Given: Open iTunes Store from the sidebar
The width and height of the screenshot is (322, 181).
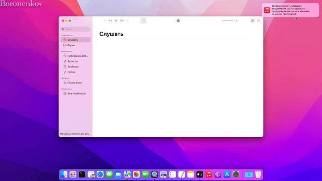Looking at the screenshot, I should [75, 82].
